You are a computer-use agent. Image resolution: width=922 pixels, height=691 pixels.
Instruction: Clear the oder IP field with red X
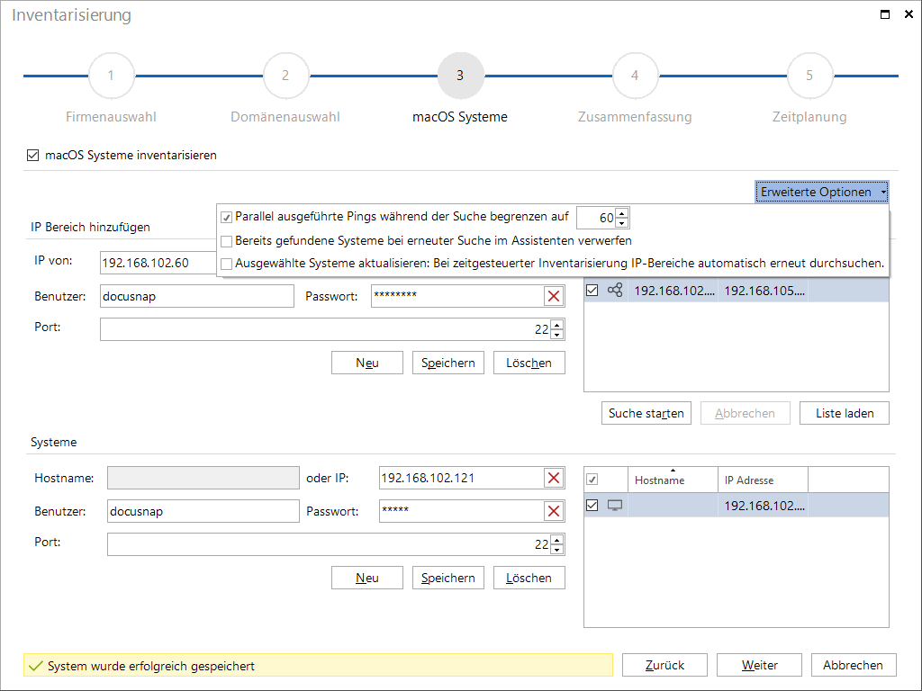click(554, 479)
